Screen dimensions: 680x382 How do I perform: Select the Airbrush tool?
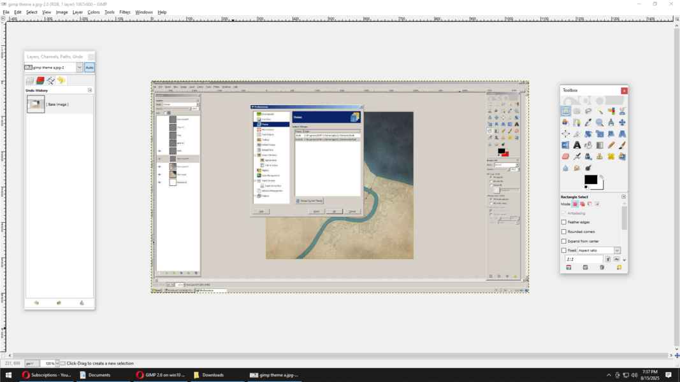click(577, 157)
